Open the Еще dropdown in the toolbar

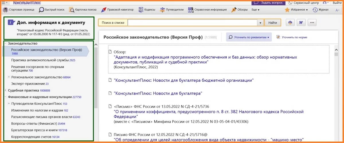255,10
